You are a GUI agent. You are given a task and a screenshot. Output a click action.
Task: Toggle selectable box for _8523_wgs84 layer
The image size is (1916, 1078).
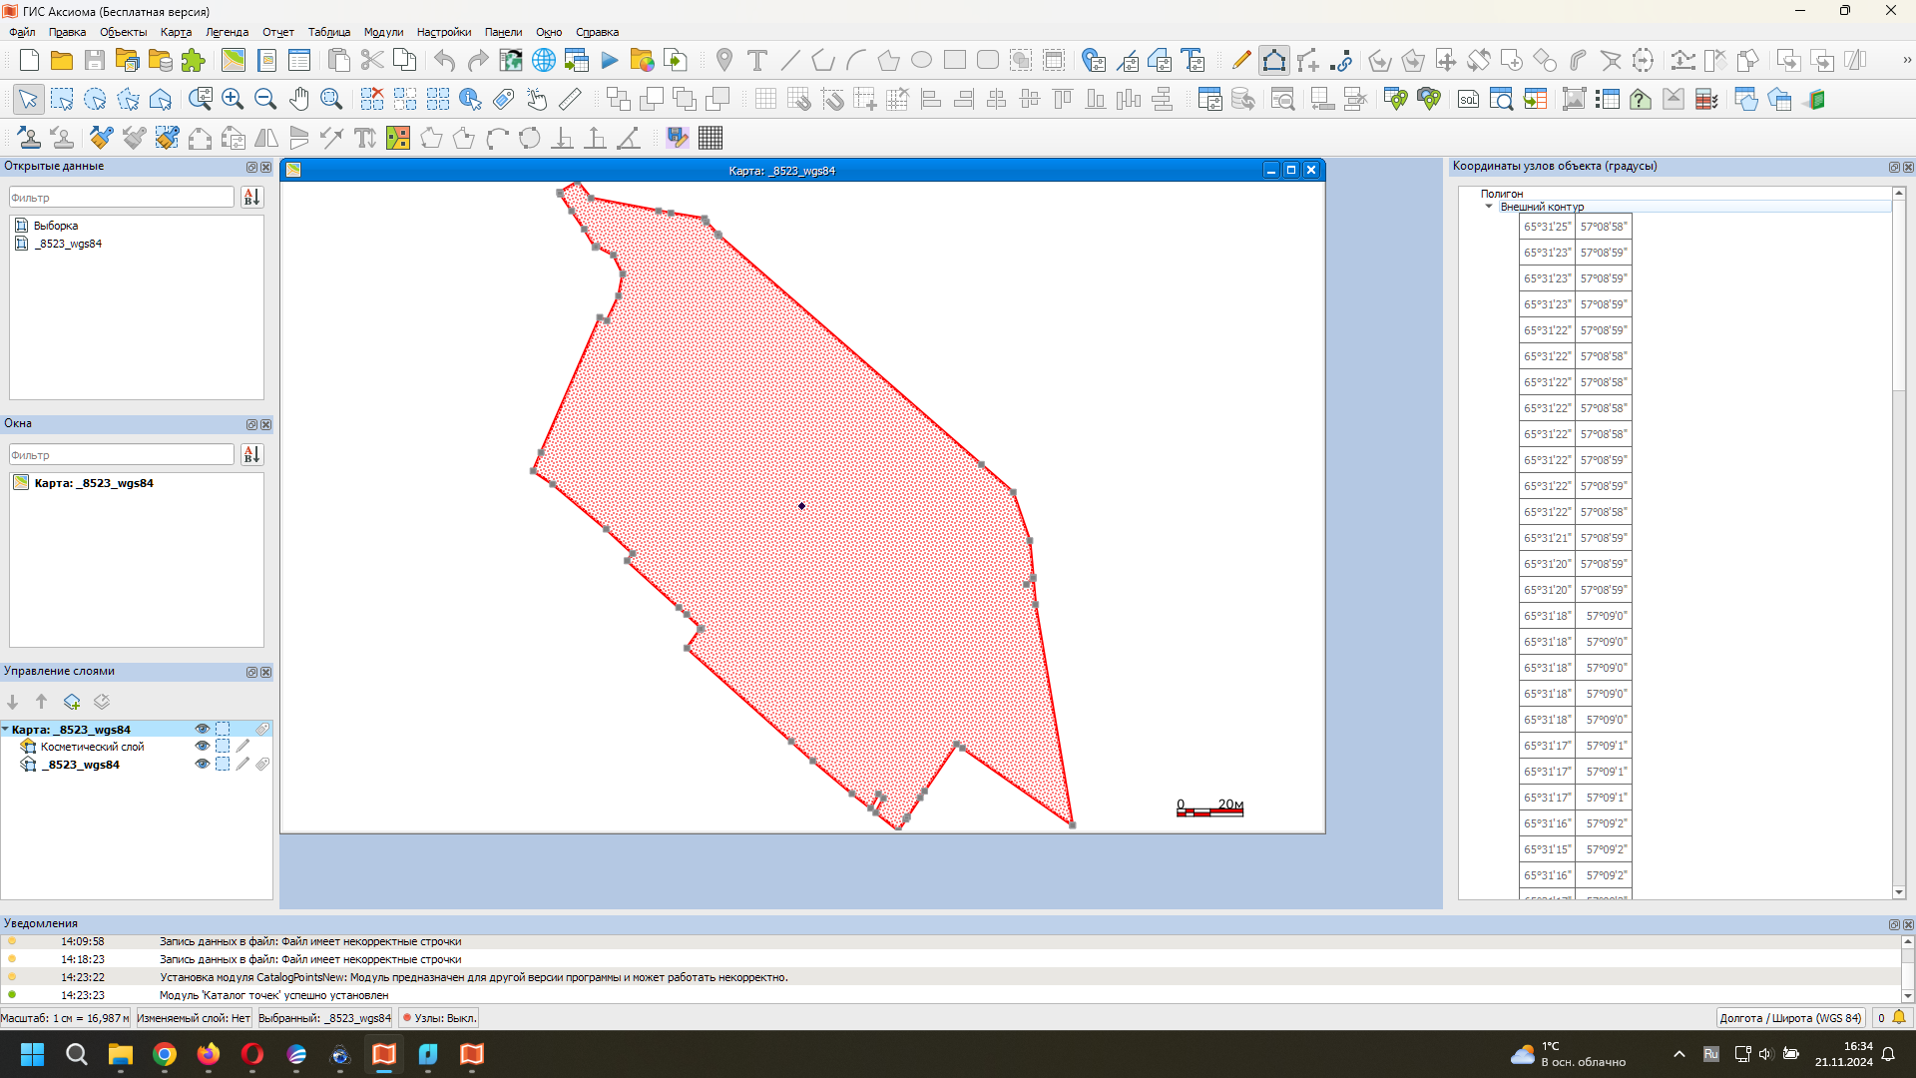click(223, 765)
